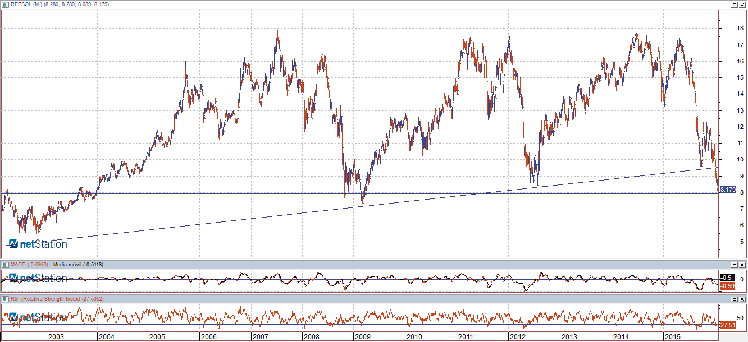Maximize the MACD indicator panel
748x342 pixels.
734,265
